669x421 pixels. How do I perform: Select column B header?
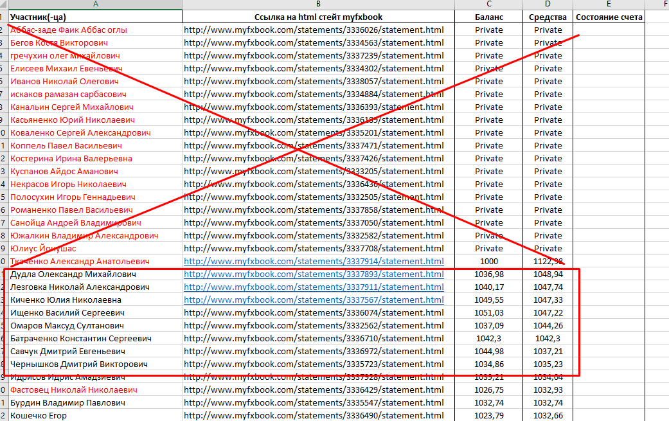click(318, 4)
